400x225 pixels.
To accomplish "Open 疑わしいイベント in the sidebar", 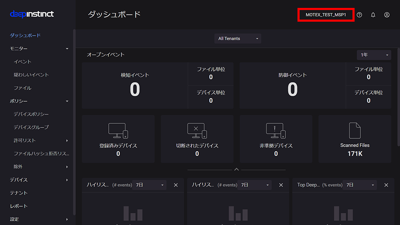I will point(31,75).
